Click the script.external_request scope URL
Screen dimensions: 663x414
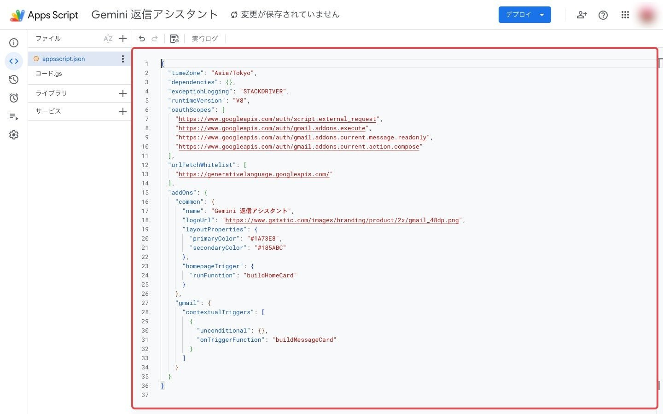tap(277, 119)
